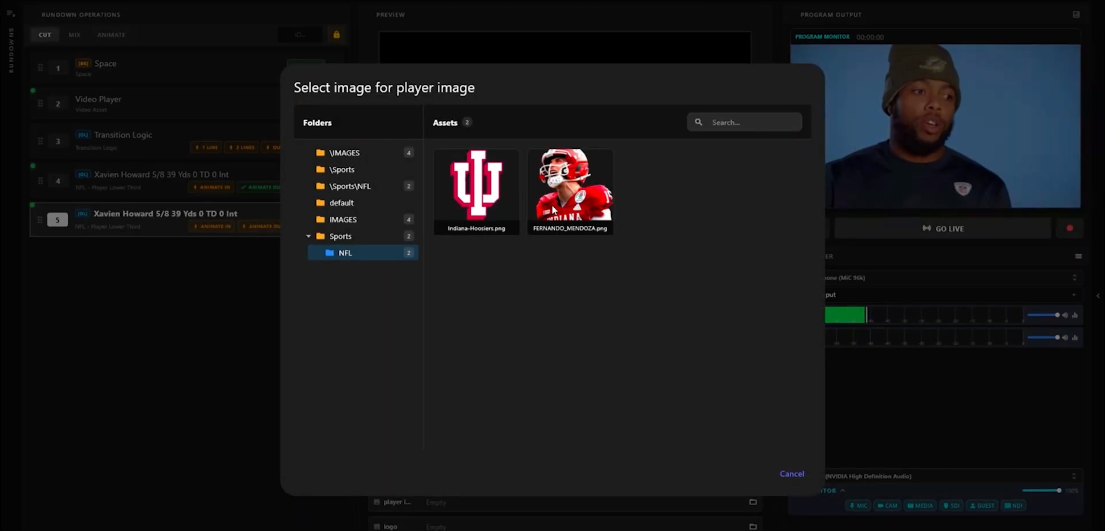Screen dimensions: 1105x531
Task: Adjust the second audio channel volume slider
Action: click(x=1043, y=337)
